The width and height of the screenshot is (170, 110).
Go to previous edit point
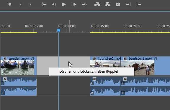(139, 4)
